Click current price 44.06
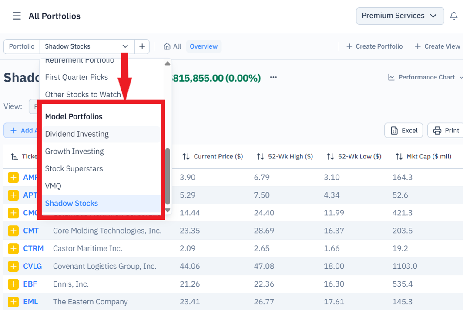Viewport: 463px width, 310px height. pos(190,267)
